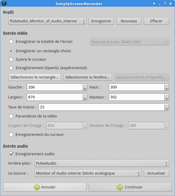This screenshot has height=196, width=175.
Task: Select Enregistrer la totalité de l'écran option
Action: pos(11,42)
